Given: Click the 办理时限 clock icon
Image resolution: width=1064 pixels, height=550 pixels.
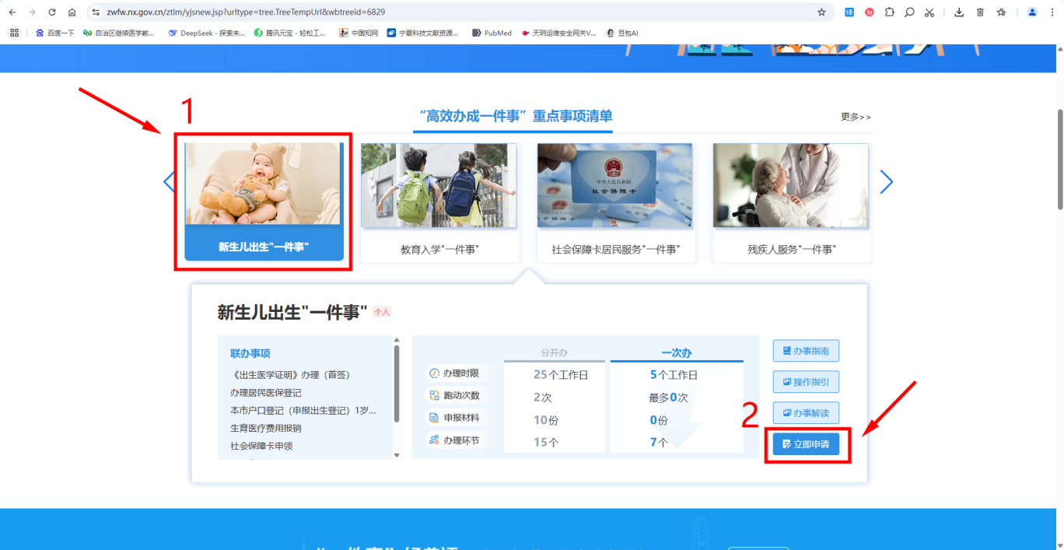Looking at the screenshot, I should (434, 373).
